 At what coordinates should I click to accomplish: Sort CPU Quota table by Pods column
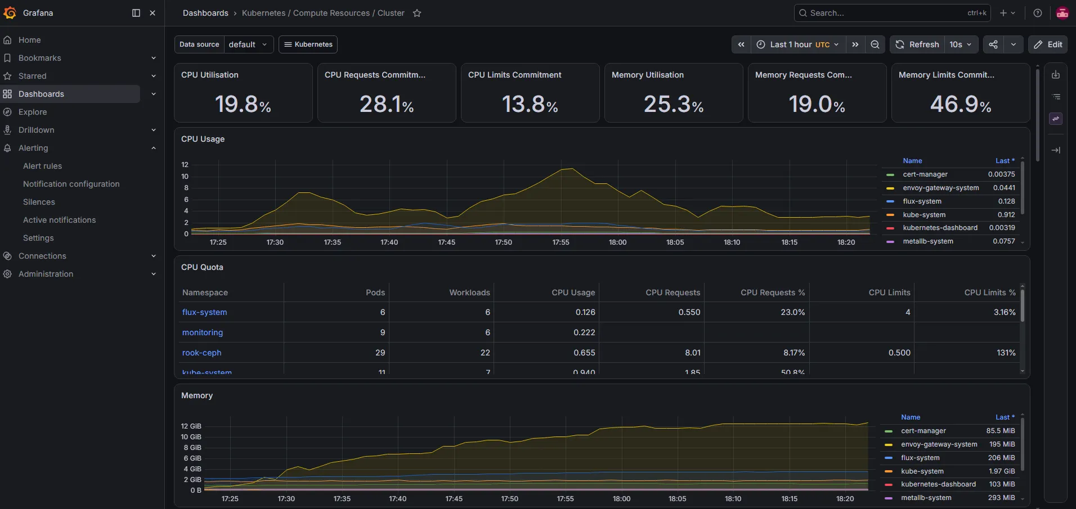point(375,292)
